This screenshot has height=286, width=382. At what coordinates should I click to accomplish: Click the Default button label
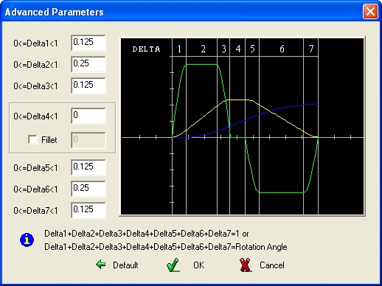pyautogui.click(x=125, y=265)
